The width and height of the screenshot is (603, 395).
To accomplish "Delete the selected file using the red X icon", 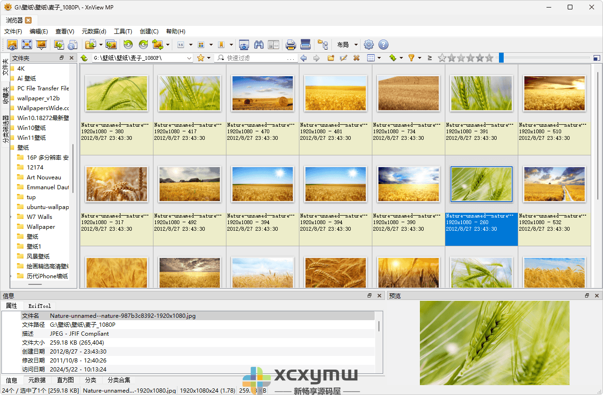I will pos(356,57).
